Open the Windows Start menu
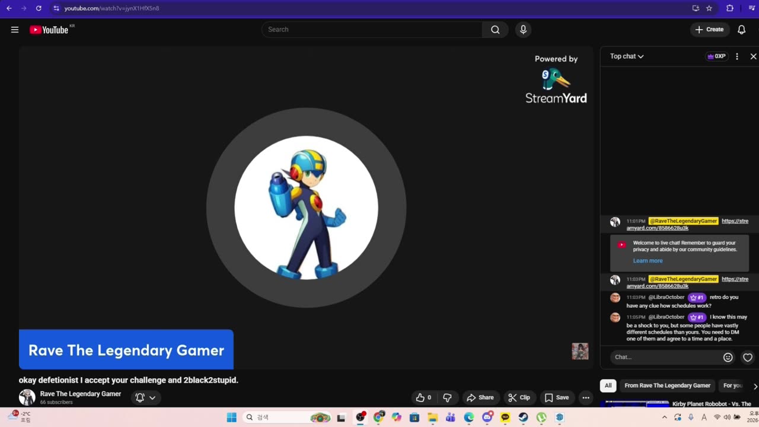 (231, 418)
